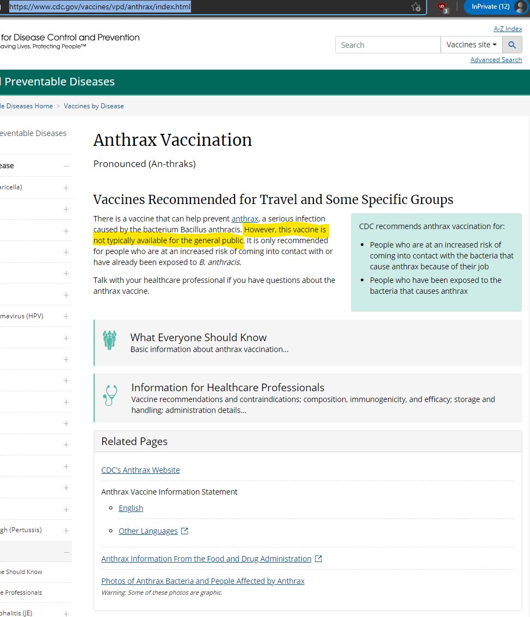Open the Professionals sidebar item

(x=21, y=593)
